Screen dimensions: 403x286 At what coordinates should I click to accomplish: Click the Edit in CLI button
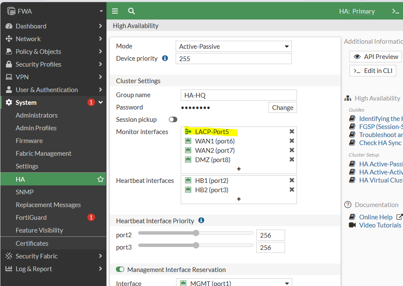(x=372, y=70)
